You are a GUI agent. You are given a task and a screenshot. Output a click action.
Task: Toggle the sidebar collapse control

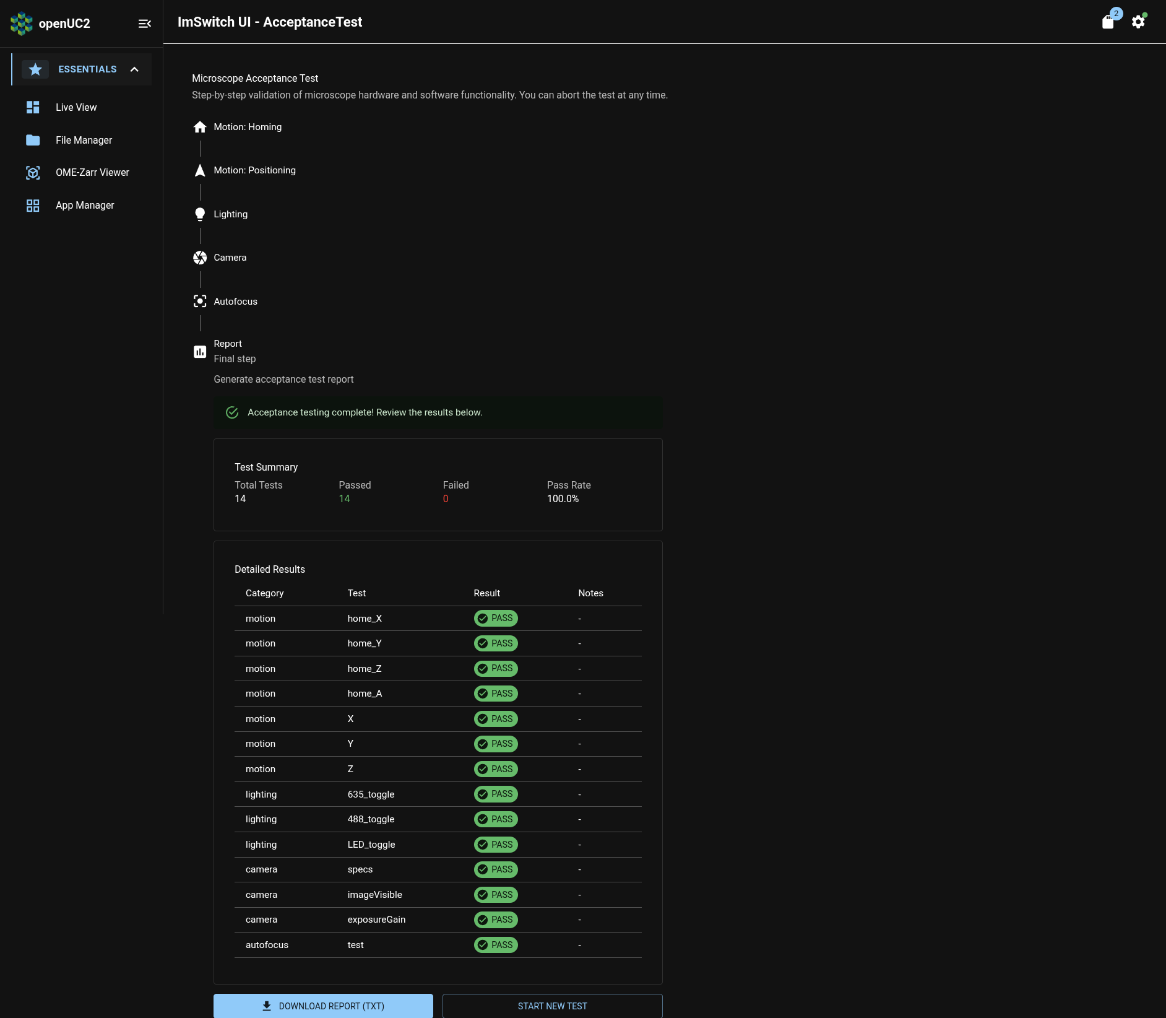145,23
